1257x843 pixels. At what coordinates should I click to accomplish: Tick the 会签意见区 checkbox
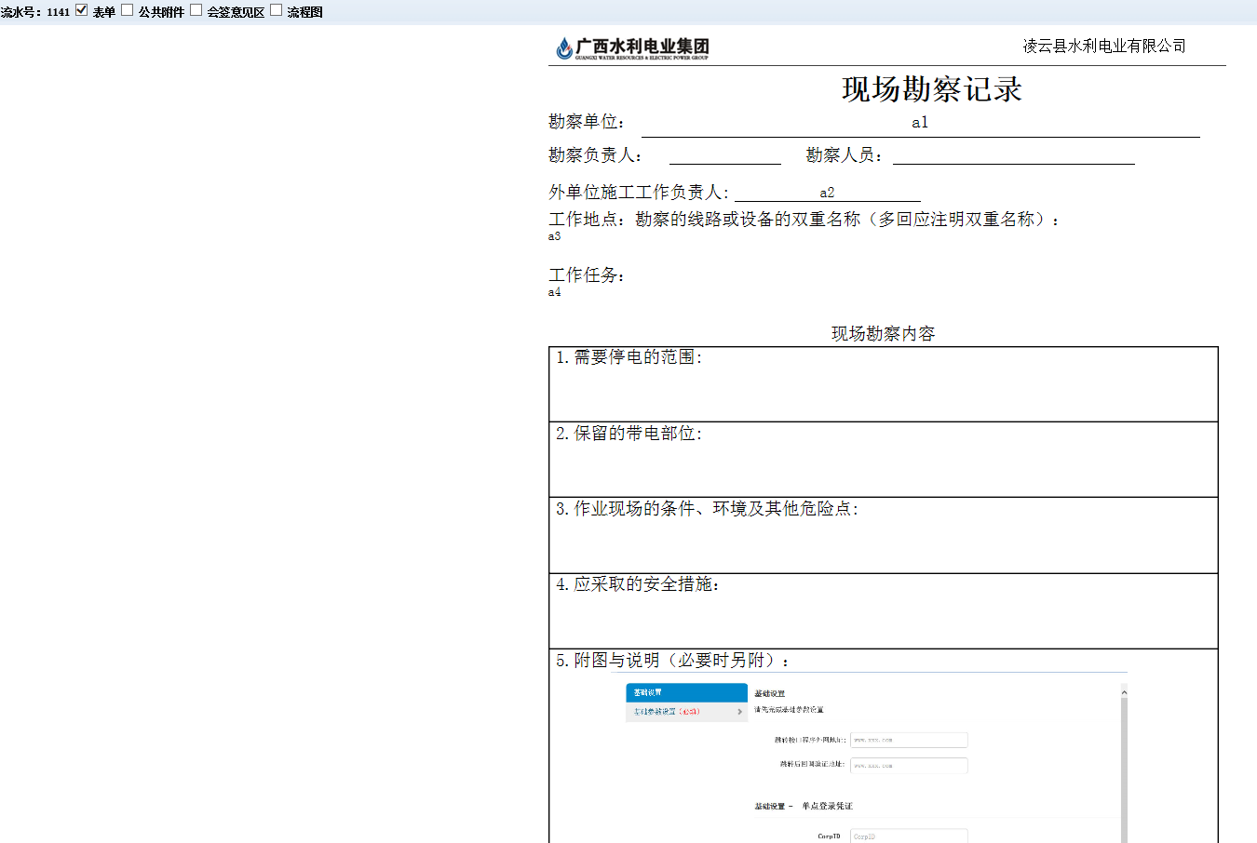coord(196,10)
